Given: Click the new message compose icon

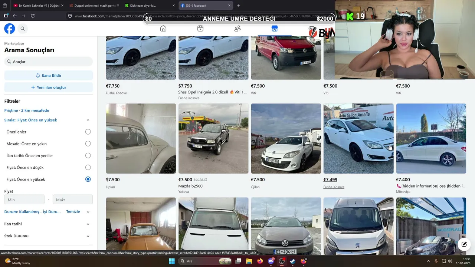Looking at the screenshot, I should [464, 244].
